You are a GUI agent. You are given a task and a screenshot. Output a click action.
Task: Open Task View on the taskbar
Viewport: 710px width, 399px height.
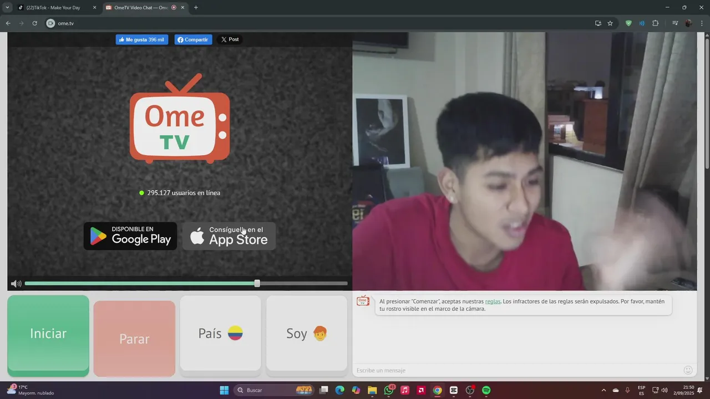[324, 390]
